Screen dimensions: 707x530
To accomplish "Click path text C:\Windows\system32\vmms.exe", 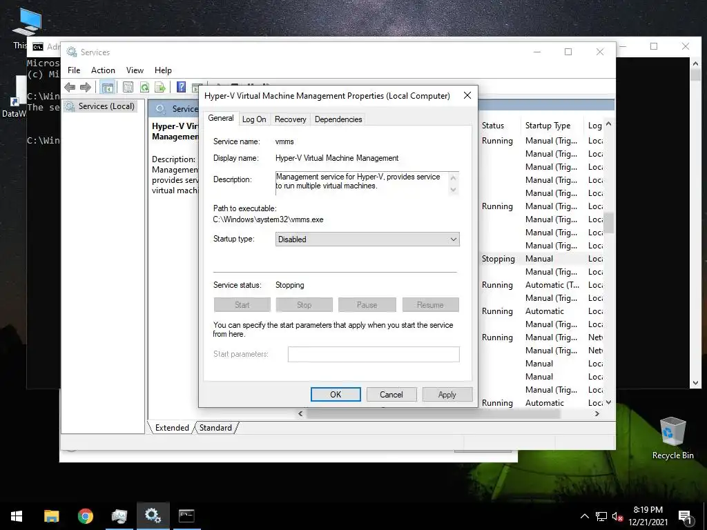I will coord(269,219).
